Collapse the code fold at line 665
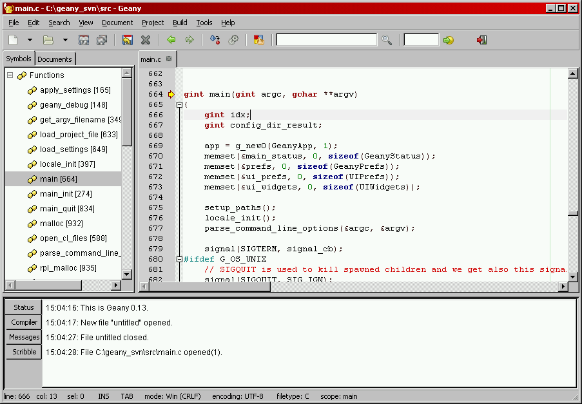Image resolution: width=582 pixels, height=404 pixels. (x=179, y=104)
